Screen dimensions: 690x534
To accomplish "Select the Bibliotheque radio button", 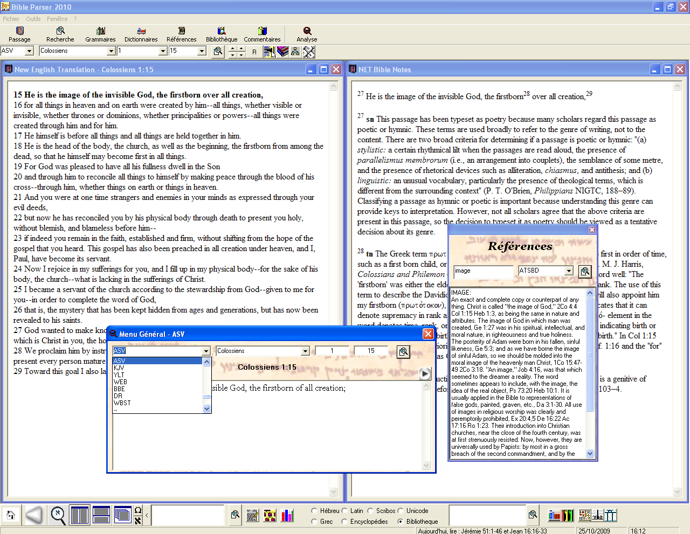I will point(401,522).
